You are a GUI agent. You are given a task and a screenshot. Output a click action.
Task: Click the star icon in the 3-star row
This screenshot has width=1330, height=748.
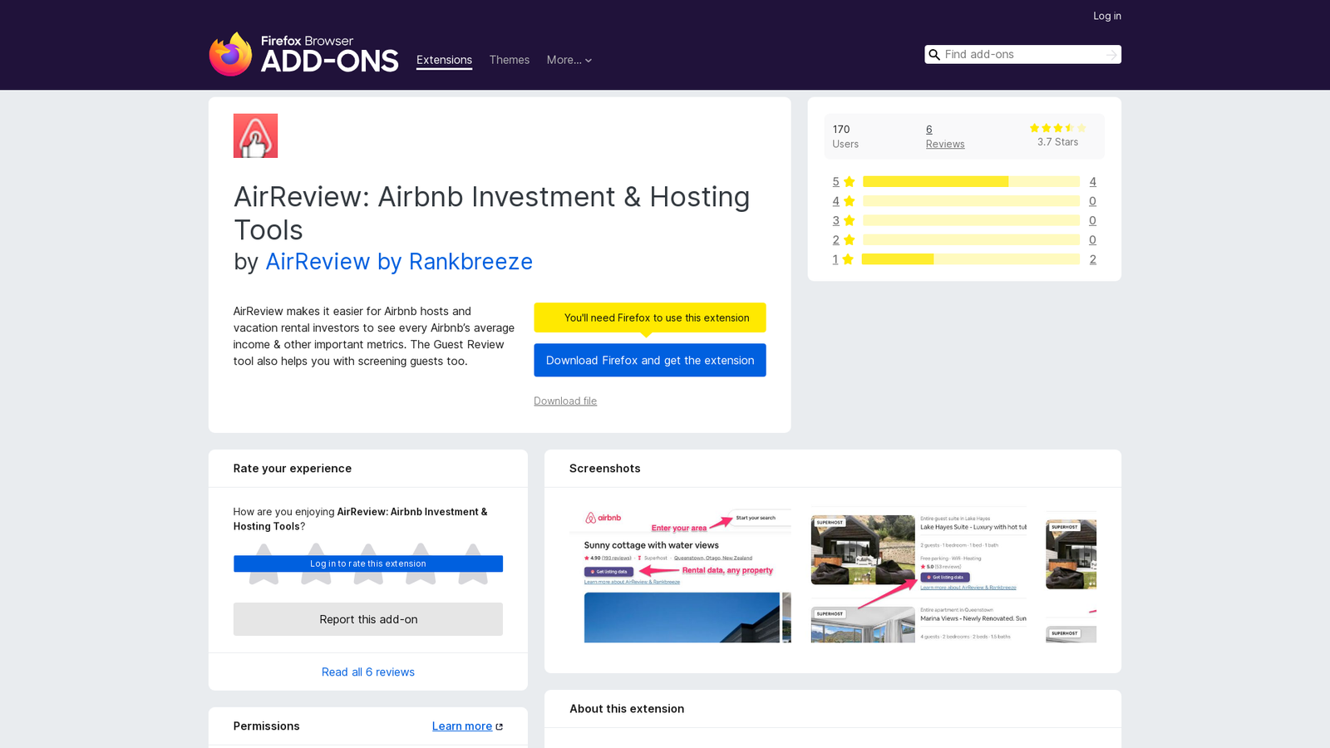pos(849,220)
